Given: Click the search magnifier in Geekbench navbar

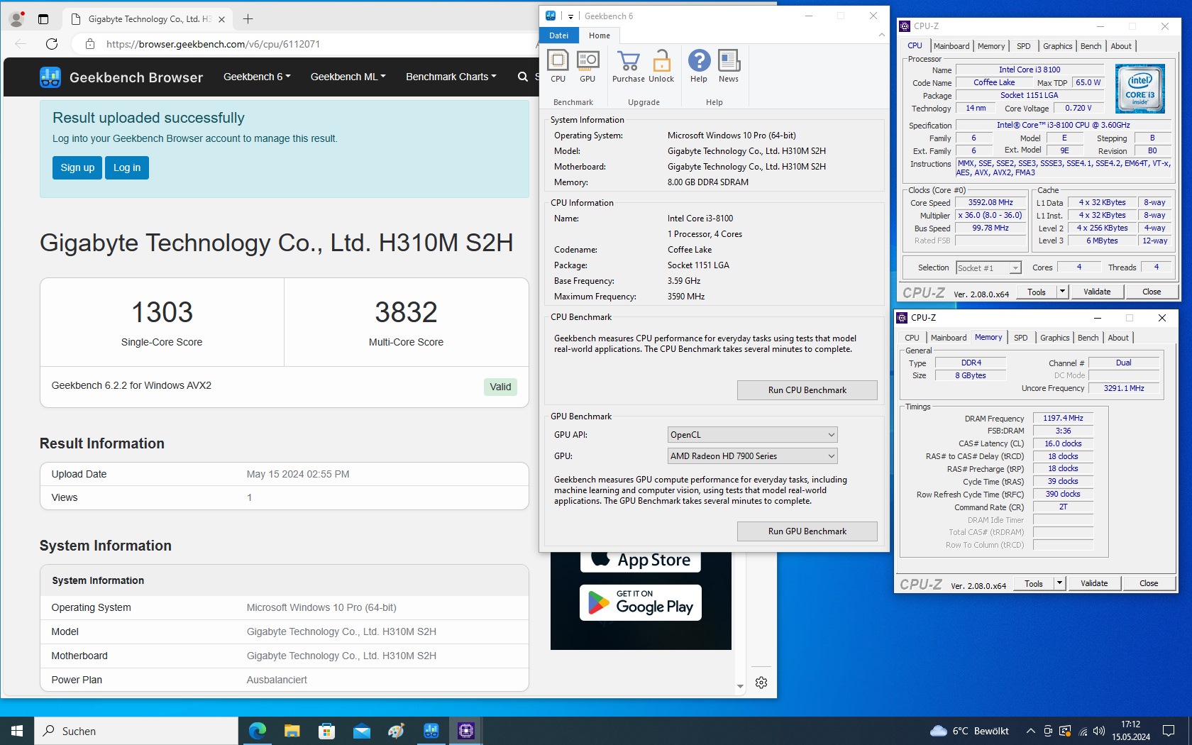Looking at the screenshot, I should pyautogui.click(x=523, y=77).
